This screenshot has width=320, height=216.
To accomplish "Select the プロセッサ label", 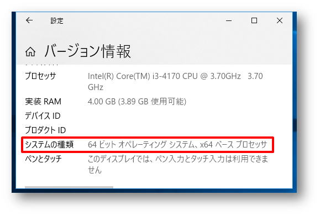I will (40, 76).
